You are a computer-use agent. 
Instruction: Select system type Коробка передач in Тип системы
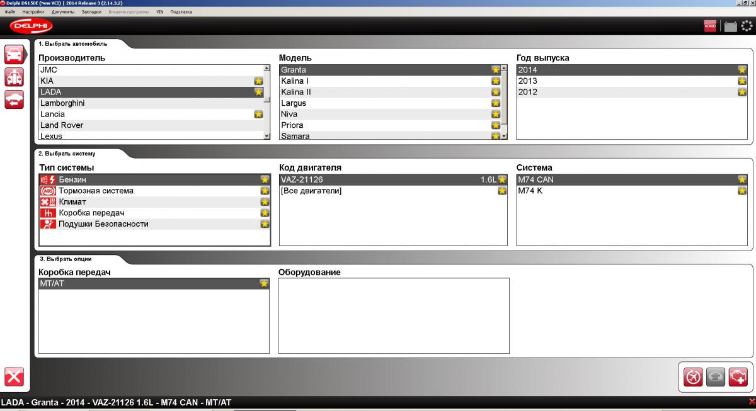(x=154, y=213)
